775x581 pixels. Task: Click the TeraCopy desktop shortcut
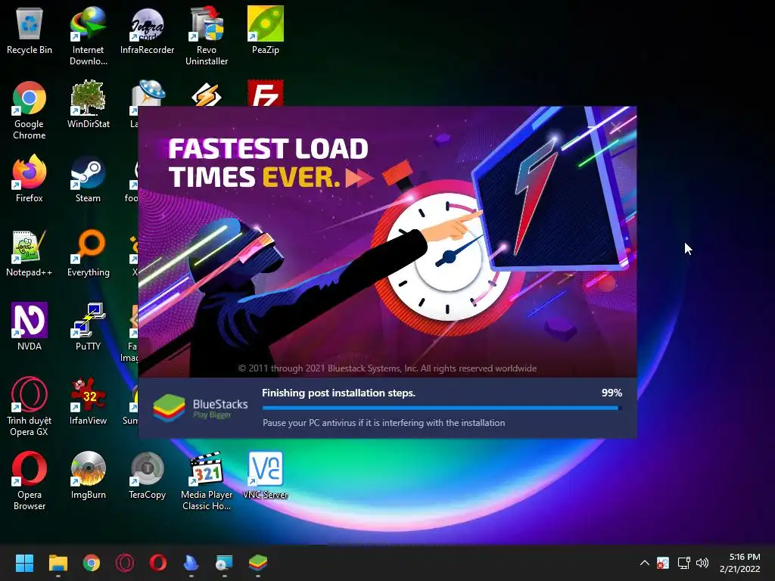pos(148,475)
